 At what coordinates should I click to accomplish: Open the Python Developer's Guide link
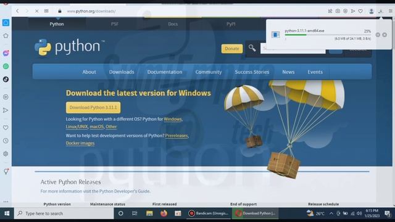click(125, 191)
